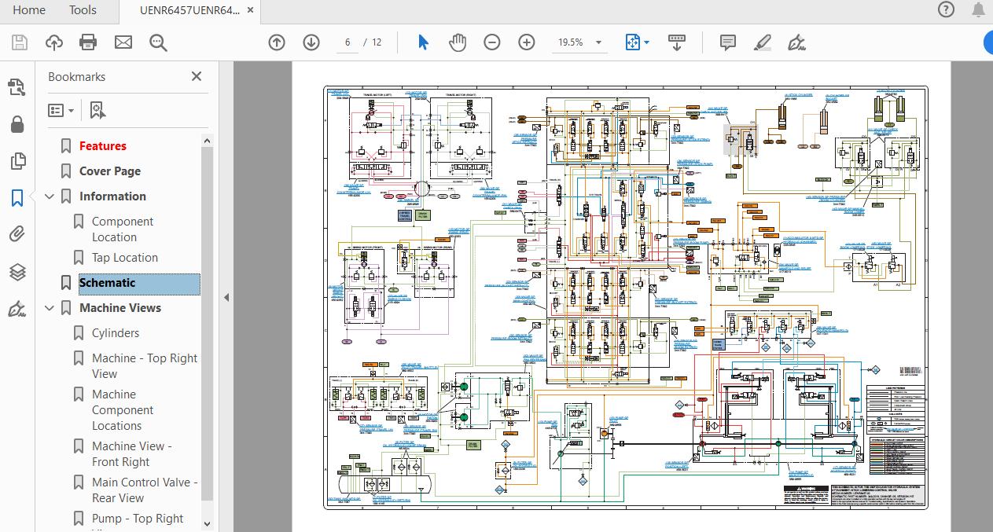Click the Save to cloud upload icon
Screen dimensions: 993x532
point(53,42)
